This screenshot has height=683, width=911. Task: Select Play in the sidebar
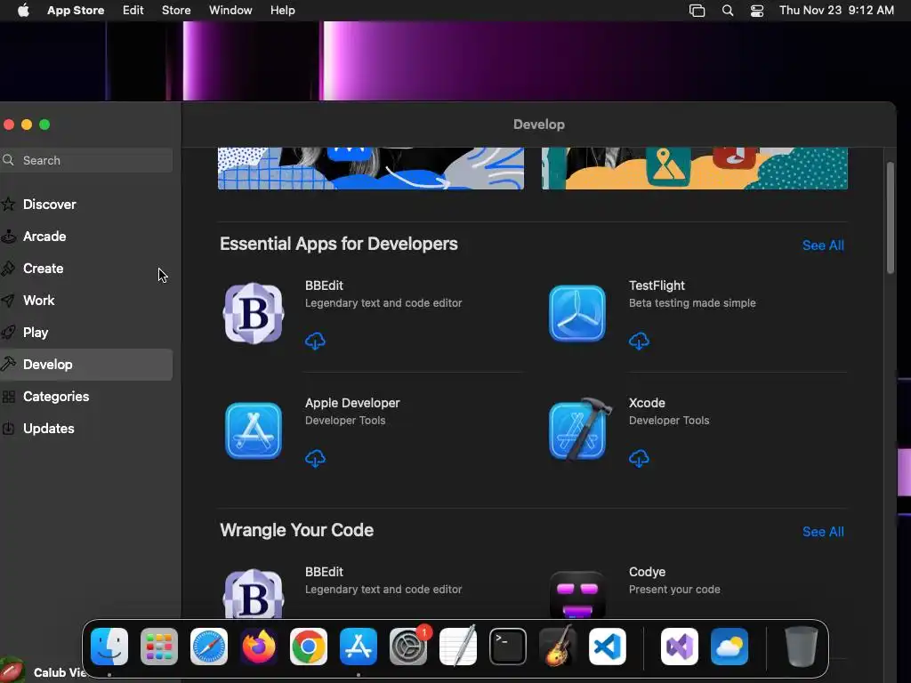pyautogui.click(x=86, y=333)
